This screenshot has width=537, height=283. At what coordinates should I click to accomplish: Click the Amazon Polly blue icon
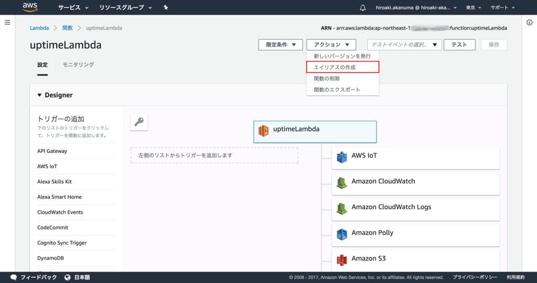342,234
